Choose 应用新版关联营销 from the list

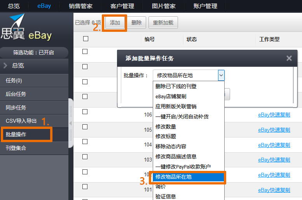coord(189,106)
